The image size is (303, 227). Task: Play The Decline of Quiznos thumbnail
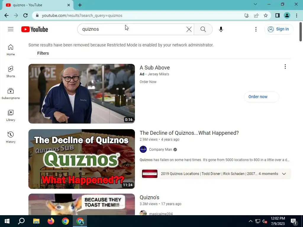click(x=82, y=159)
